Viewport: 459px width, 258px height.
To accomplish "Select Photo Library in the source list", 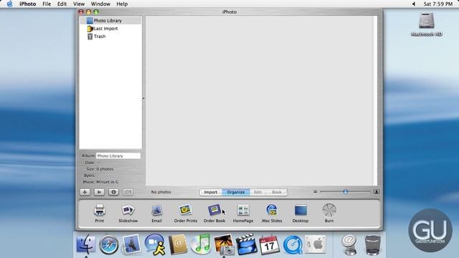I will click(x=110, y=21).
